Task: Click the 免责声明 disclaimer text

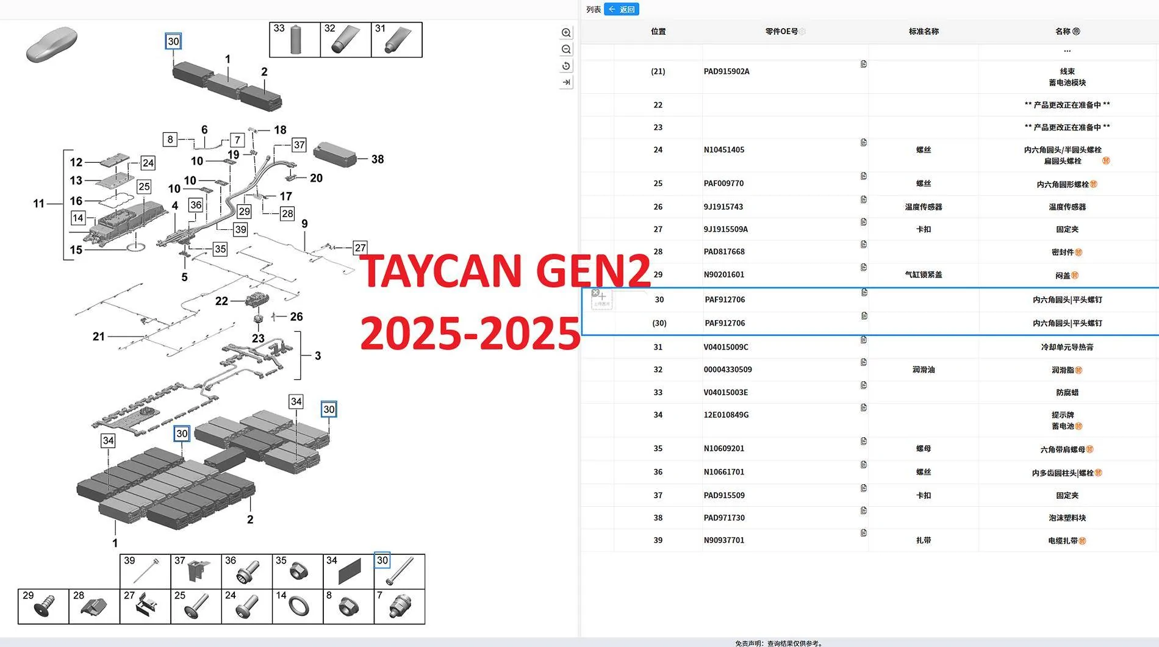Action: [x=778, y=643]
